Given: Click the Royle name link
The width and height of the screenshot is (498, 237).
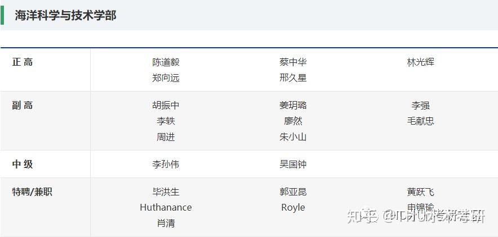Looking at the screenshot, I should (293, 208).
